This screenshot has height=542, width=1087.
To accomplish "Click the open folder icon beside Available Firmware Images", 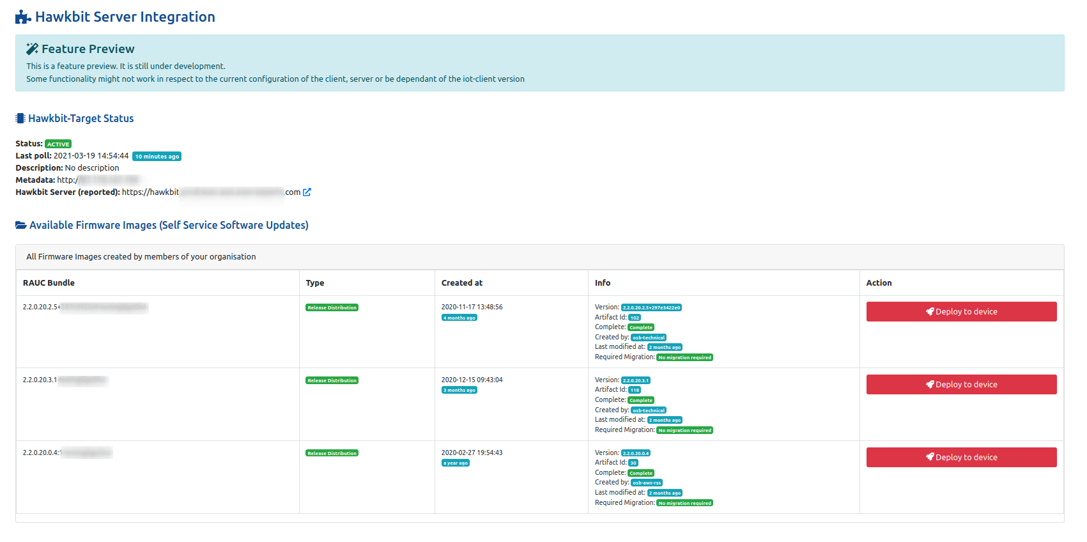I will [21, 225].
